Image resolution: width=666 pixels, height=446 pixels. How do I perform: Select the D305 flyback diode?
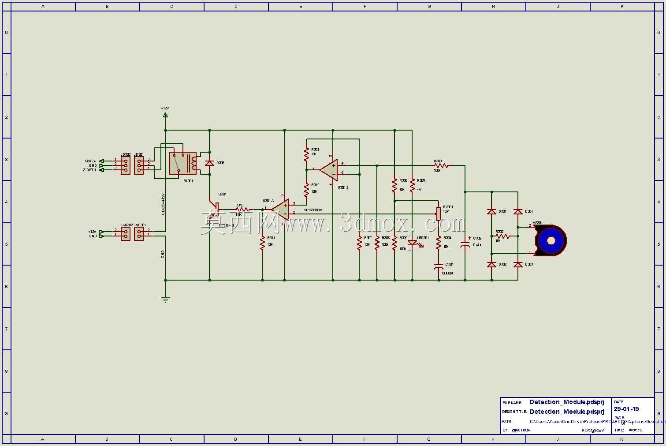coord(209,163)
